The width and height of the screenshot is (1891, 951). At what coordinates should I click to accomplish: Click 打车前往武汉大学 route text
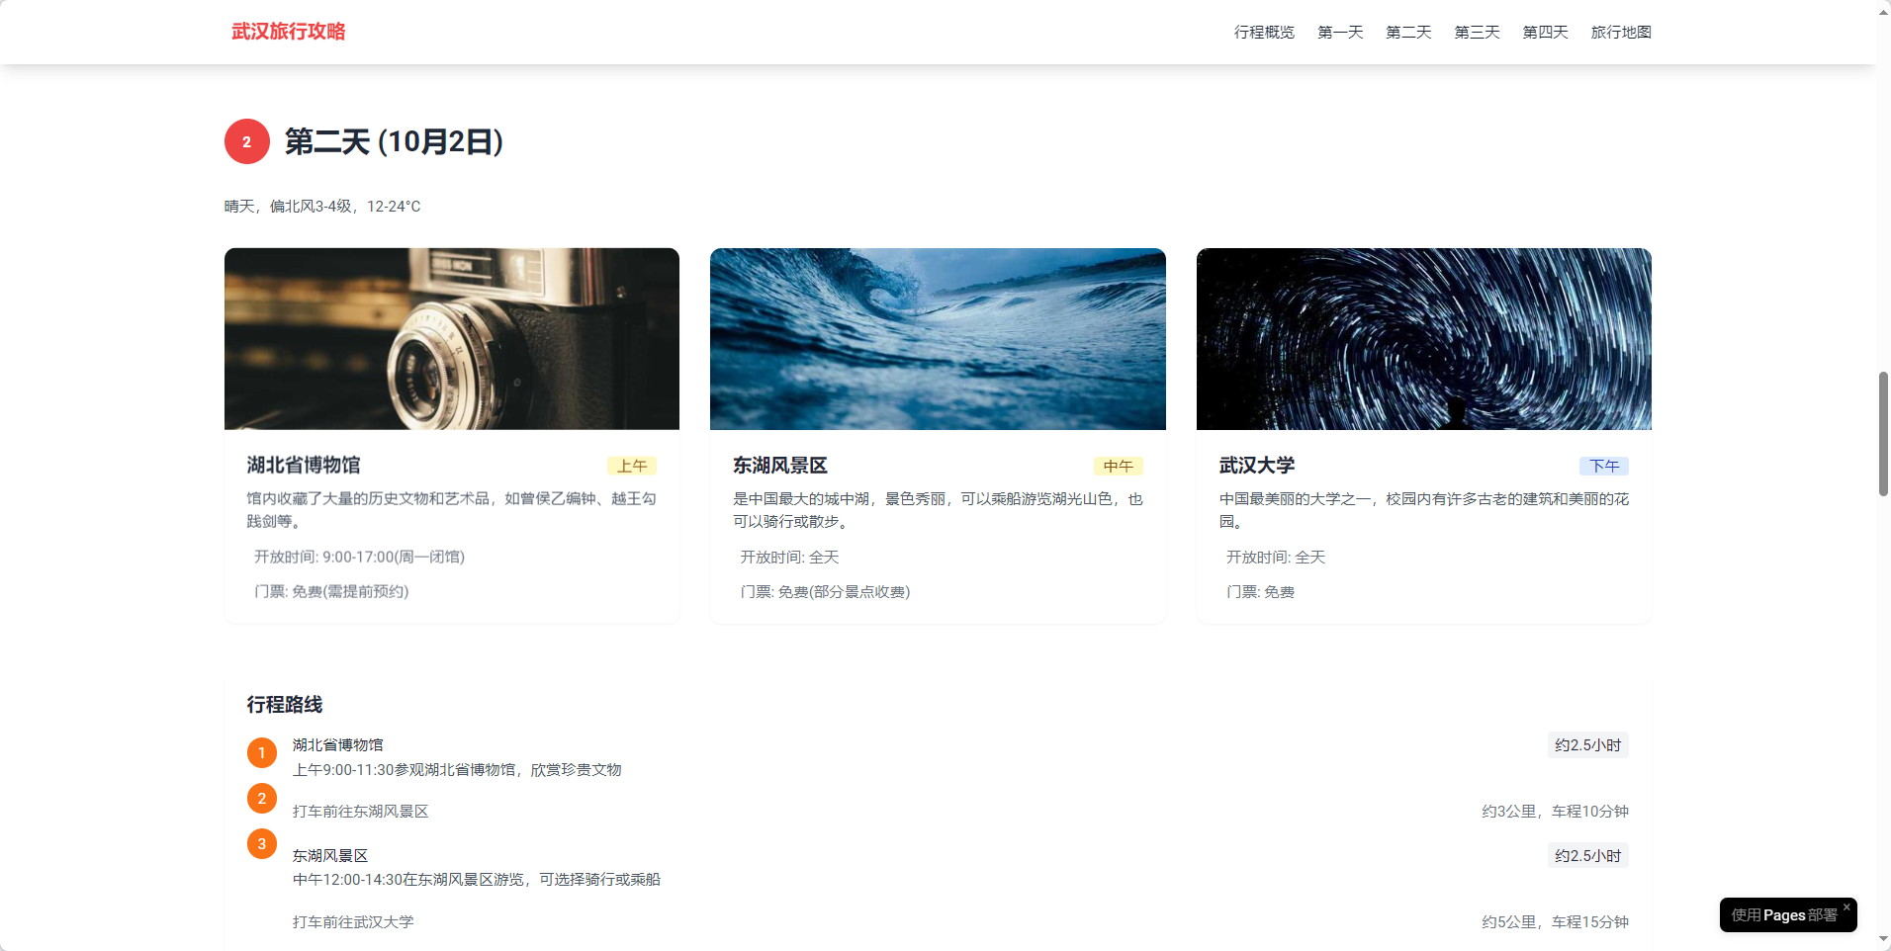coord(353,922)
